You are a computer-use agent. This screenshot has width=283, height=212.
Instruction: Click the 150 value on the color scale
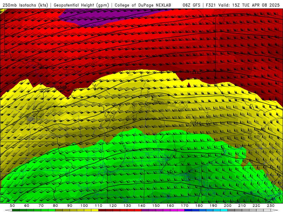(156, 206)
